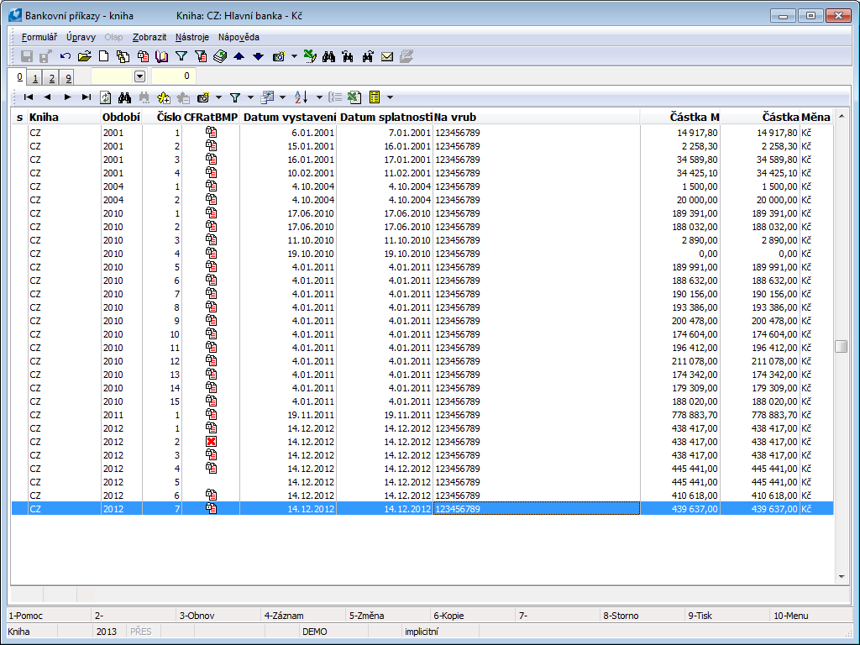Click the funnel filter icon in the top toolbar
This screenshot has width=860, height=645.
pos(181,56)
